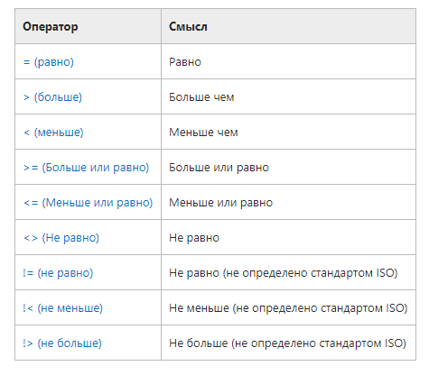Open the '> (больше)' operator link

52,97
